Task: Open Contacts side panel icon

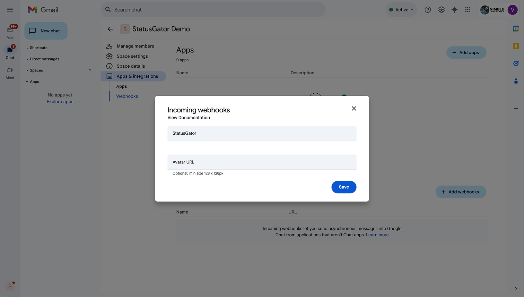Action: click(516, 81)
